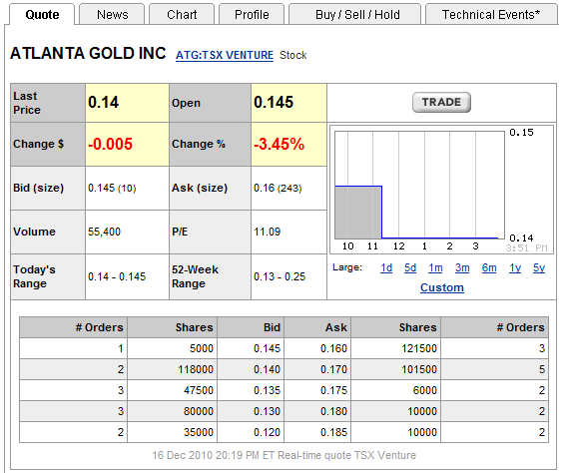Image resolution: width=564 pixels, height=473 pixels.
Task: Click the ATG:TSX VENTURE symbol link
Action: pos(225,55)
